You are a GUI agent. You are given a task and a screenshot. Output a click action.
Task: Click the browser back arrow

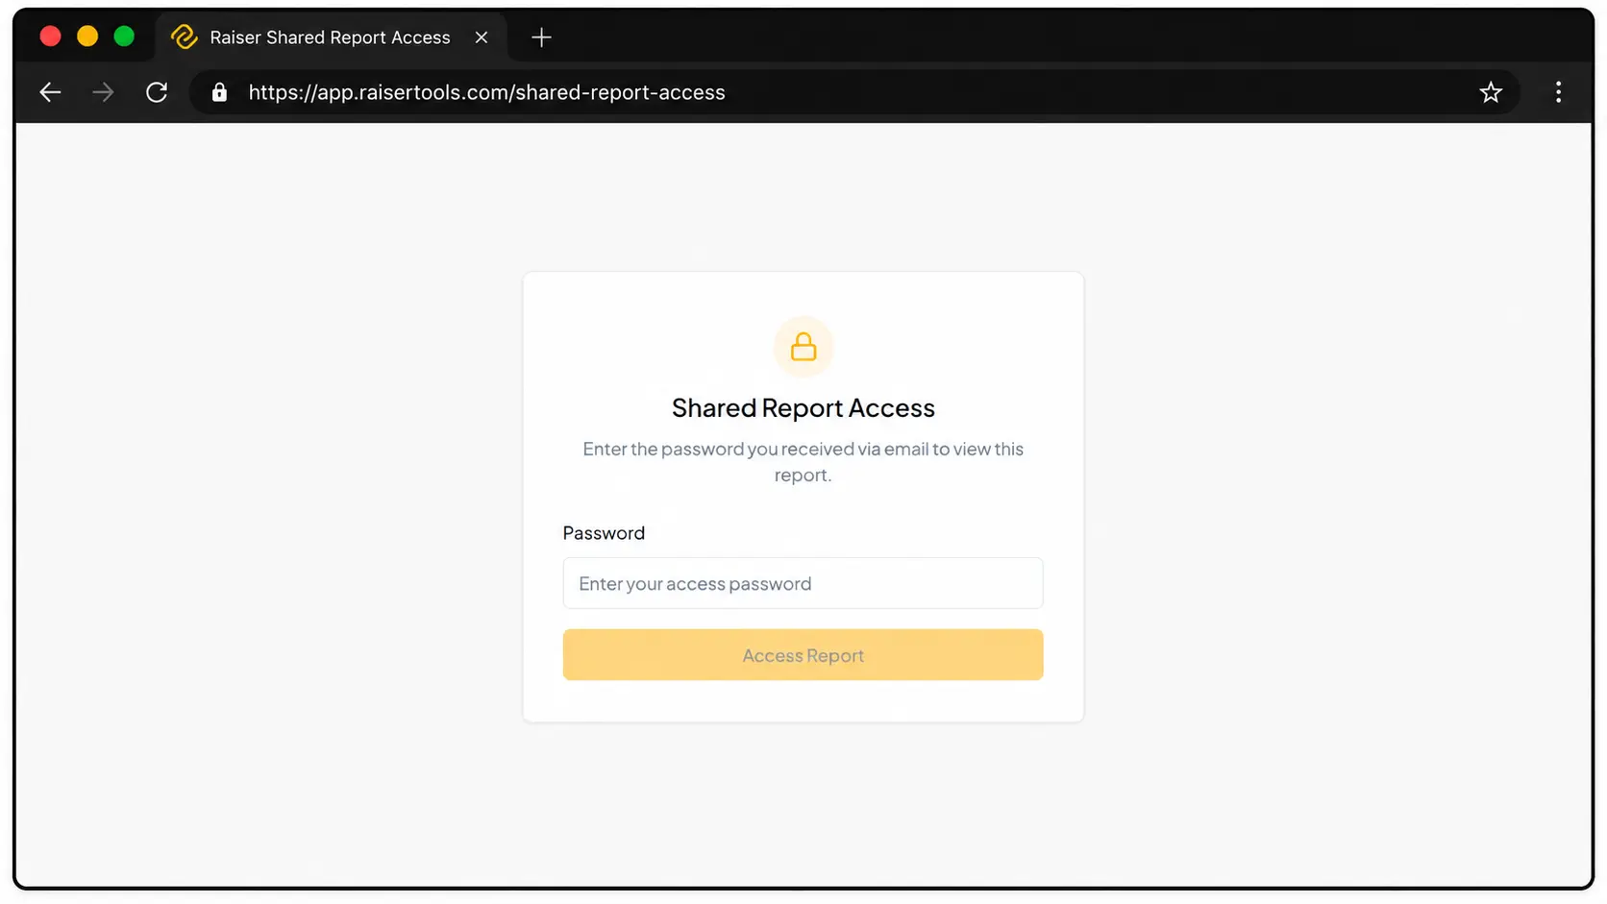pyautogui.click(x=50, y=92)
